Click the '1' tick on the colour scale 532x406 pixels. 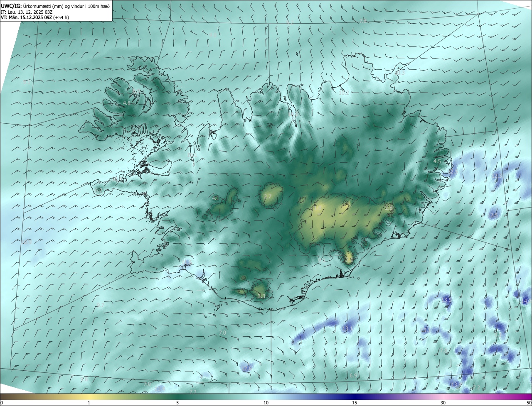click(89, 403)
